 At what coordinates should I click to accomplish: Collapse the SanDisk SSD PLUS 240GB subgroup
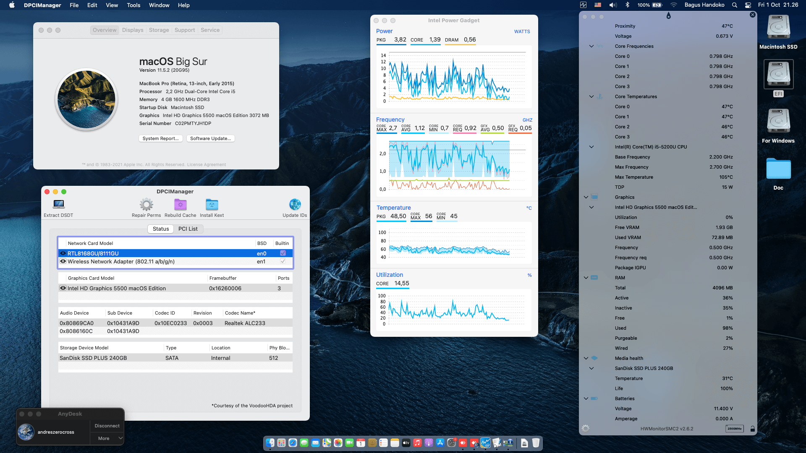[591, 368]
